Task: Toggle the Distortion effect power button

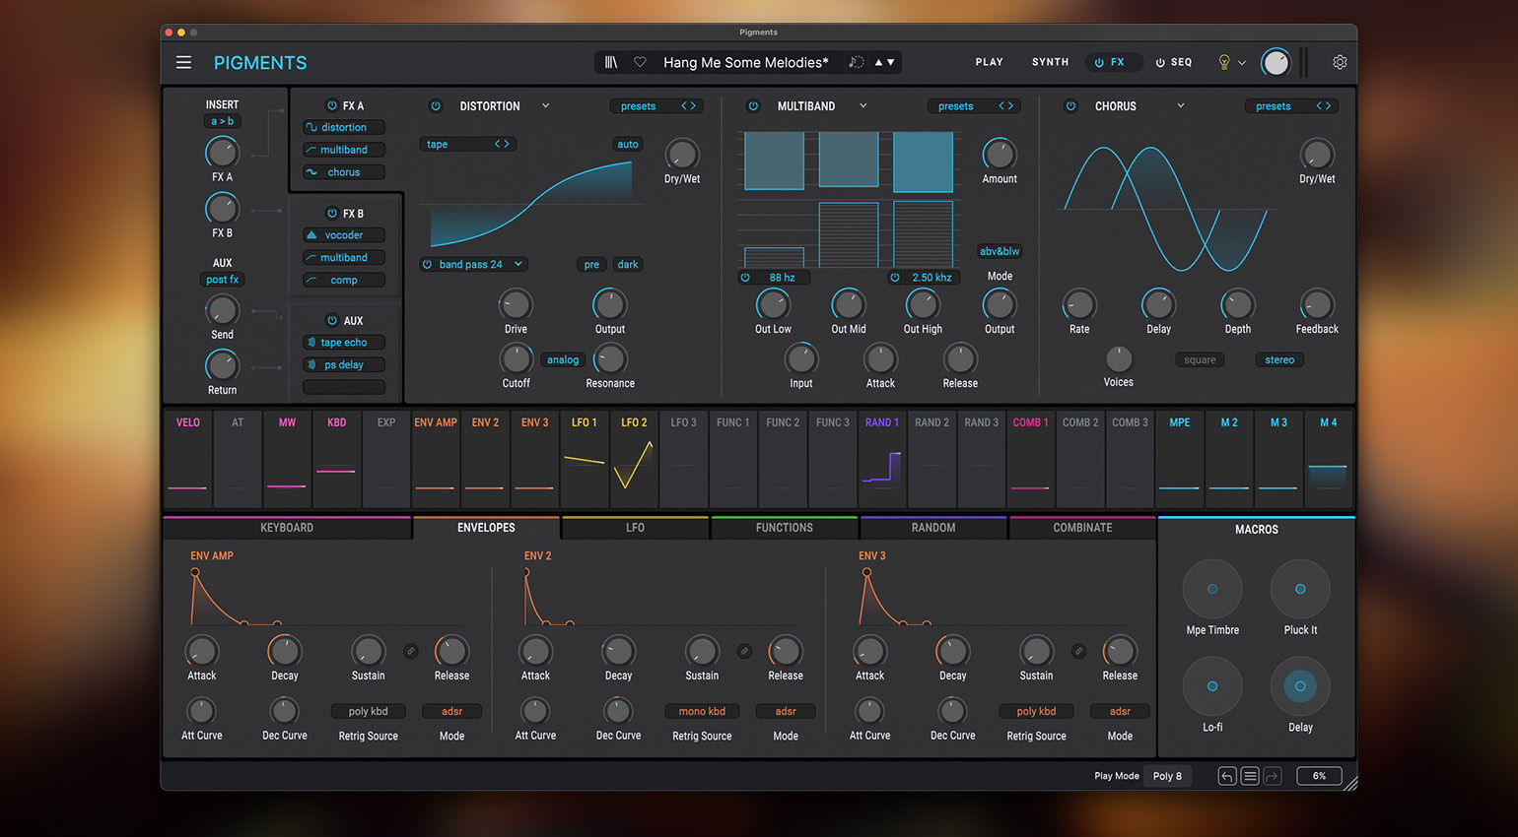Action: pyautogui.click(x=436, y=106)
